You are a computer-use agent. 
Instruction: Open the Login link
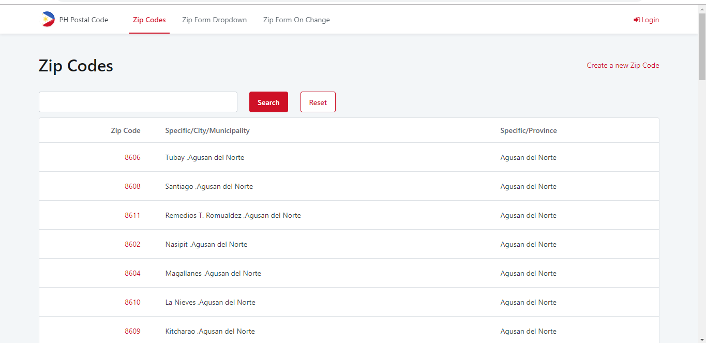(647, 20)
